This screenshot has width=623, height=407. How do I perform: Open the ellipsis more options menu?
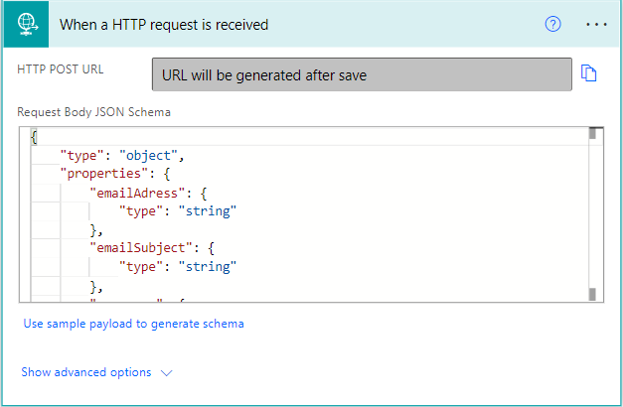pos(596,24)
